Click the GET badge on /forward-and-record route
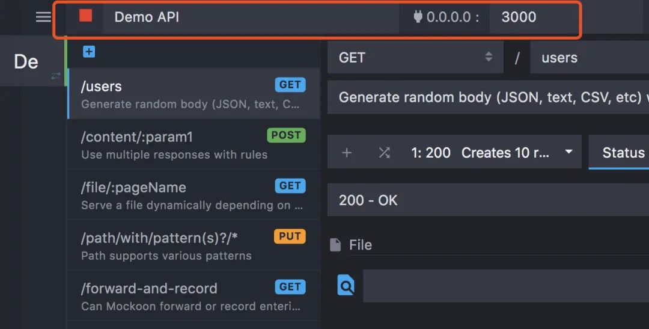Image resolution: width=649 pixels, height=329 pixels. pos(290,287)
